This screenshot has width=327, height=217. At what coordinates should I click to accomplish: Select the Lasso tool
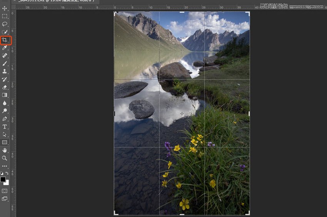point(5,24)
